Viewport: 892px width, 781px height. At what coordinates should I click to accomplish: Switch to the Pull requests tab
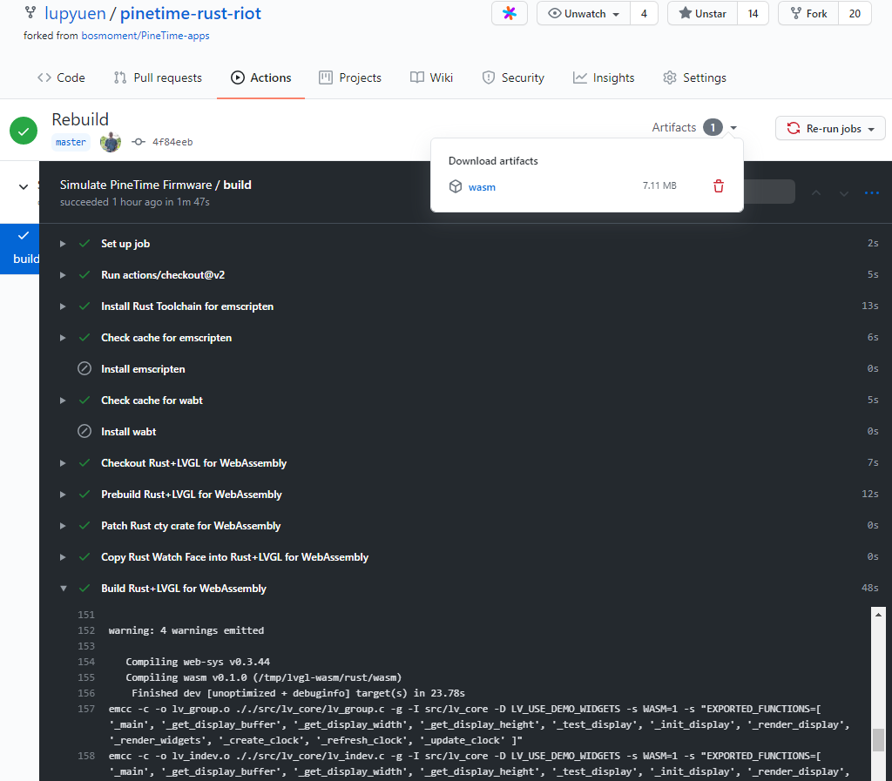pos(158,77)
